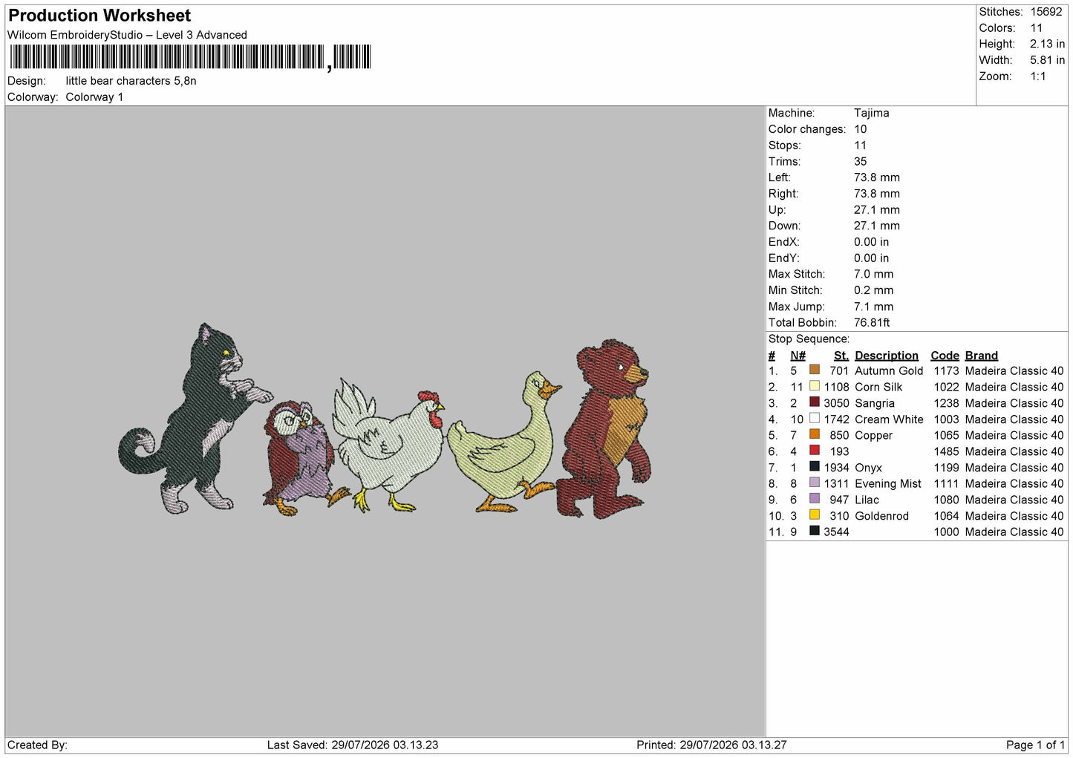Click the 'Onyx' description text
This screenshot has width=1073, height=758.
pyautogui.click(x=868, y=468)
